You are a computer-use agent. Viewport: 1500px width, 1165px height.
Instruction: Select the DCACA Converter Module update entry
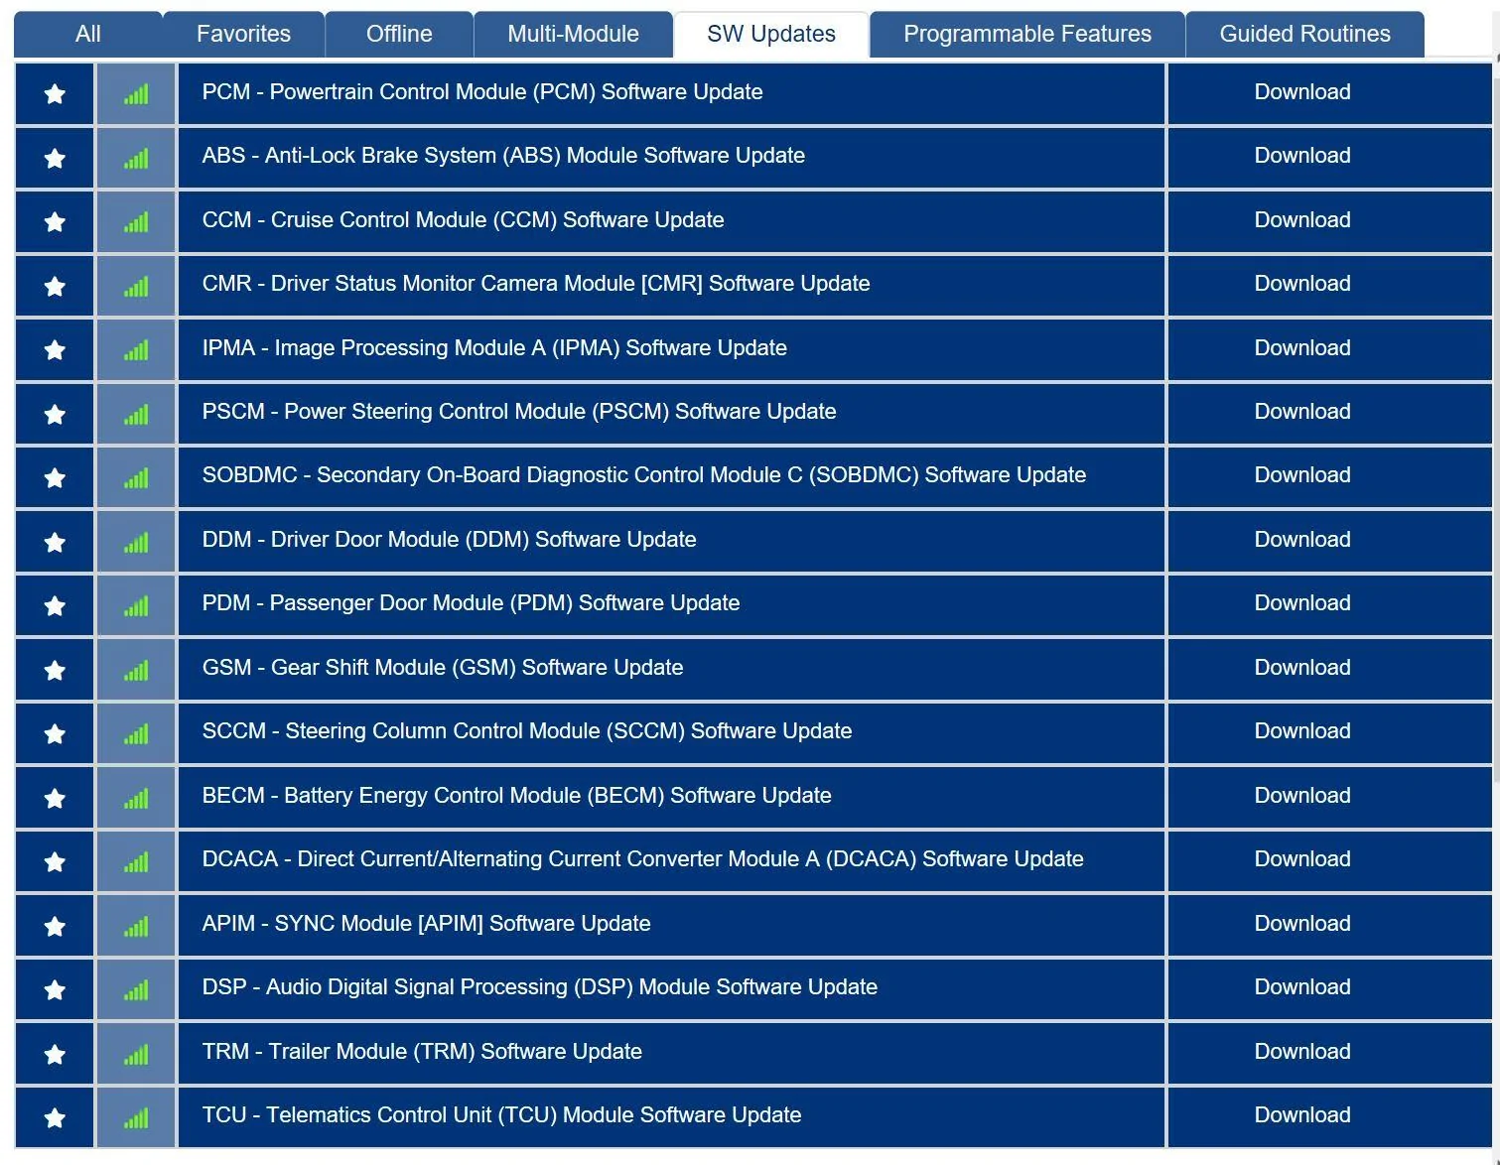642,859
